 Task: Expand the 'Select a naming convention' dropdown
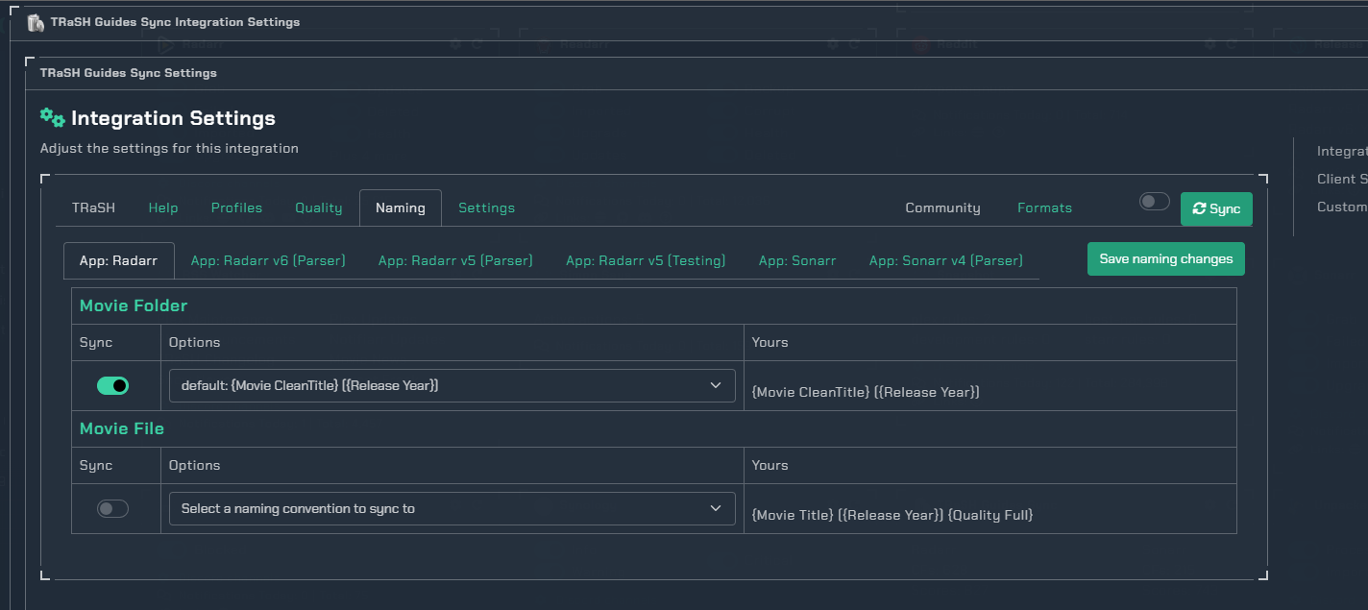coord(452,508)
